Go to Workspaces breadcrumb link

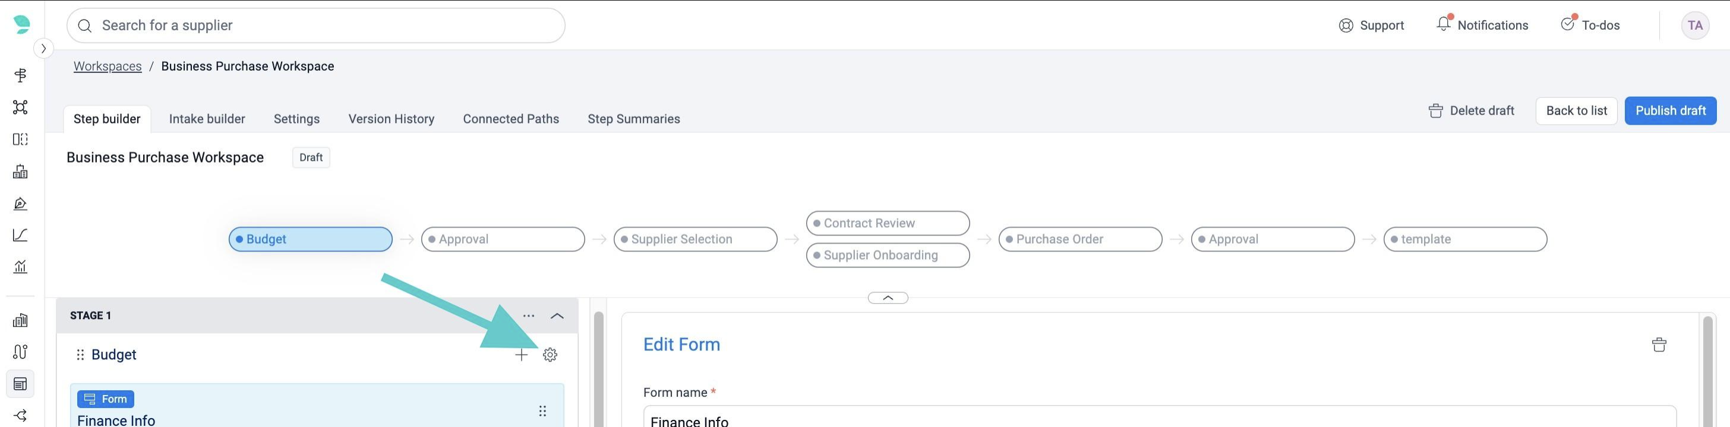click(x=108, y=66)
